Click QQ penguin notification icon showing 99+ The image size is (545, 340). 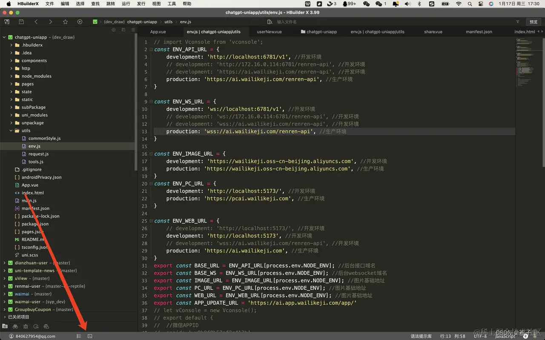[x=349, y=4]
